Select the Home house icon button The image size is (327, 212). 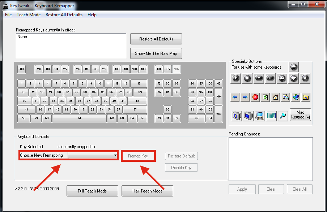tap(276, 97)
